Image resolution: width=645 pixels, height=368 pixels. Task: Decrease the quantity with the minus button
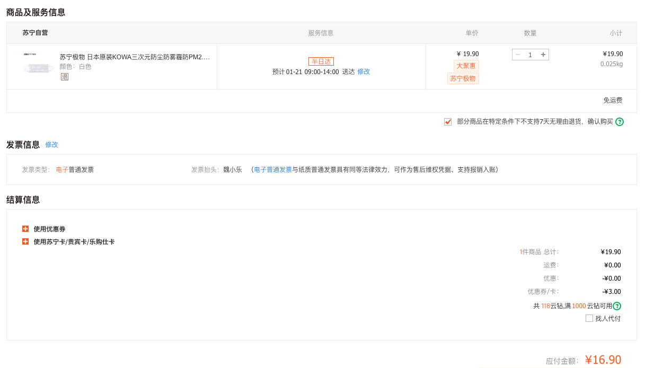(x=518, y=55)
